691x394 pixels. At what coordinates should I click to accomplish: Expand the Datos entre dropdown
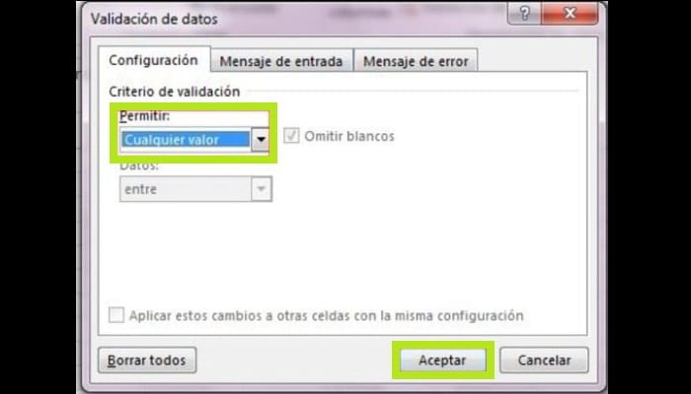tap(195, 189)
